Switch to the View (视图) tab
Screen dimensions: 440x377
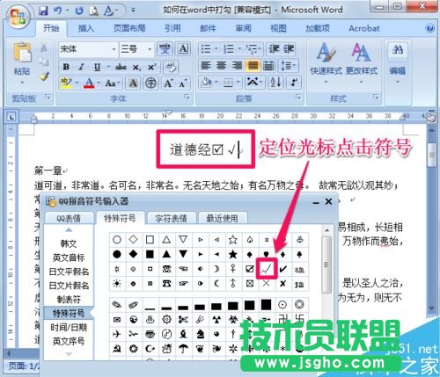pos(278,28)
